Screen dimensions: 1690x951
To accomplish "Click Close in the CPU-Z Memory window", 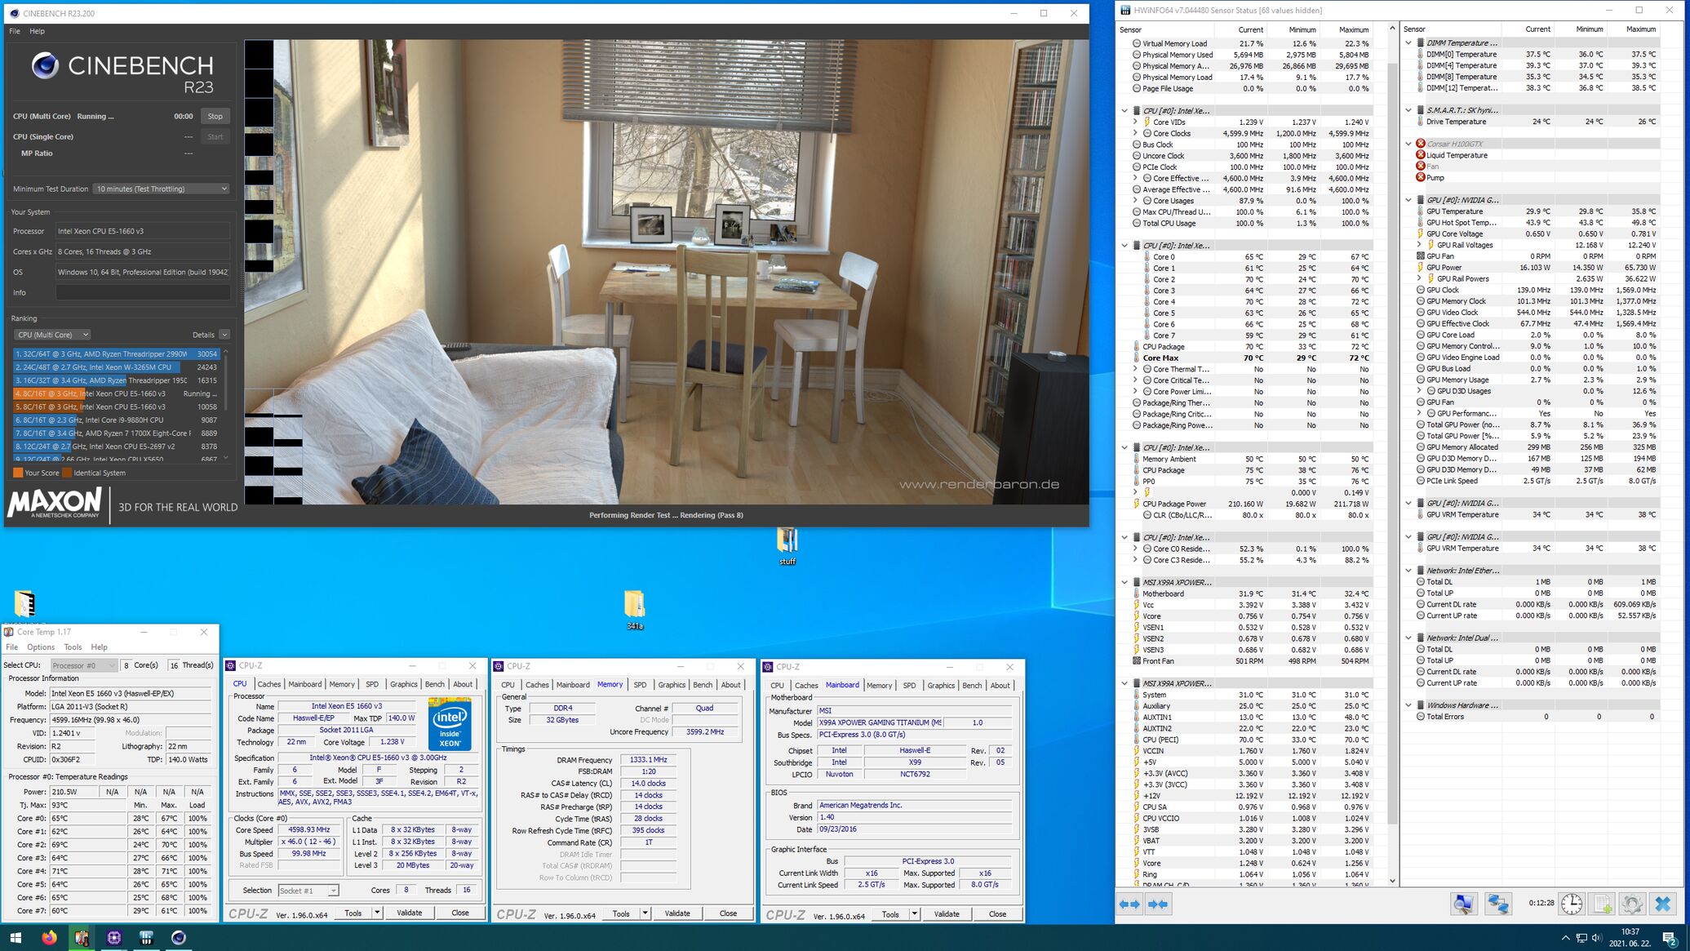I will (728, 913).
